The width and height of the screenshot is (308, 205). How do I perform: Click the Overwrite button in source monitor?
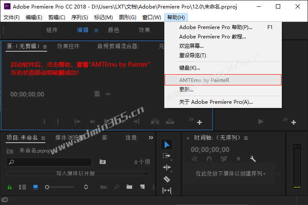click(x=170, y=122)
